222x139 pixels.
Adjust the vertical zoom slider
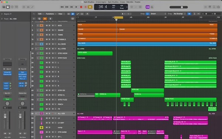[206, 14]
